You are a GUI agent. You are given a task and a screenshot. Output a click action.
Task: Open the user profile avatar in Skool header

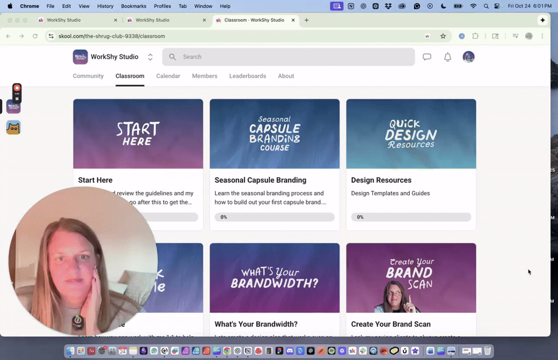(x=468, y=57)
